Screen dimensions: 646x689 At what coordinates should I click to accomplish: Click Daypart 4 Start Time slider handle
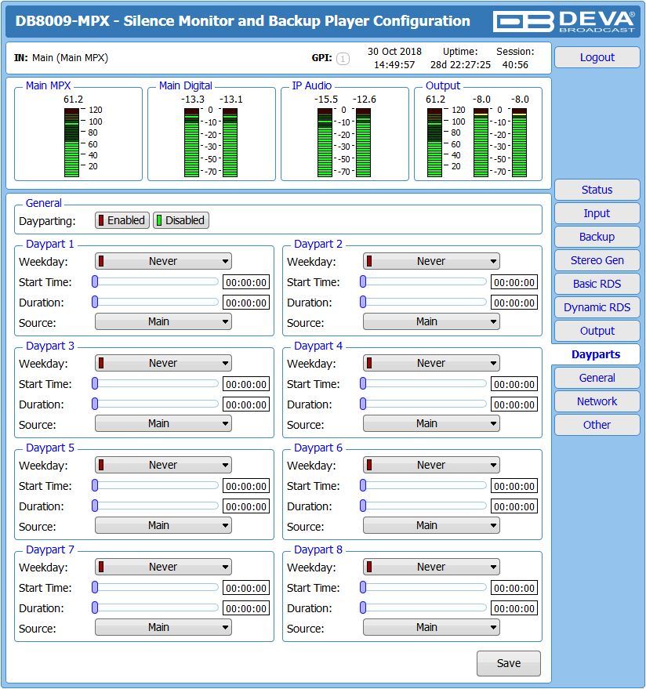[x=363, y=383]
